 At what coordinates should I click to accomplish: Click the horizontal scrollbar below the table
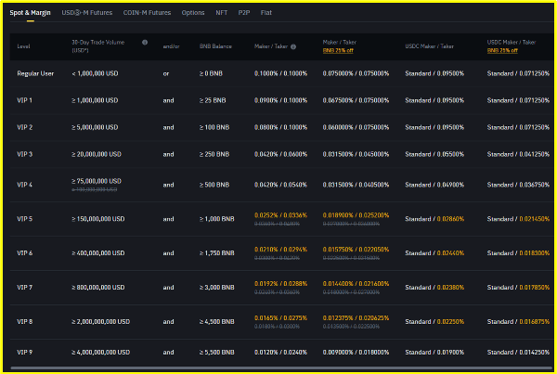tap(281, 368)
